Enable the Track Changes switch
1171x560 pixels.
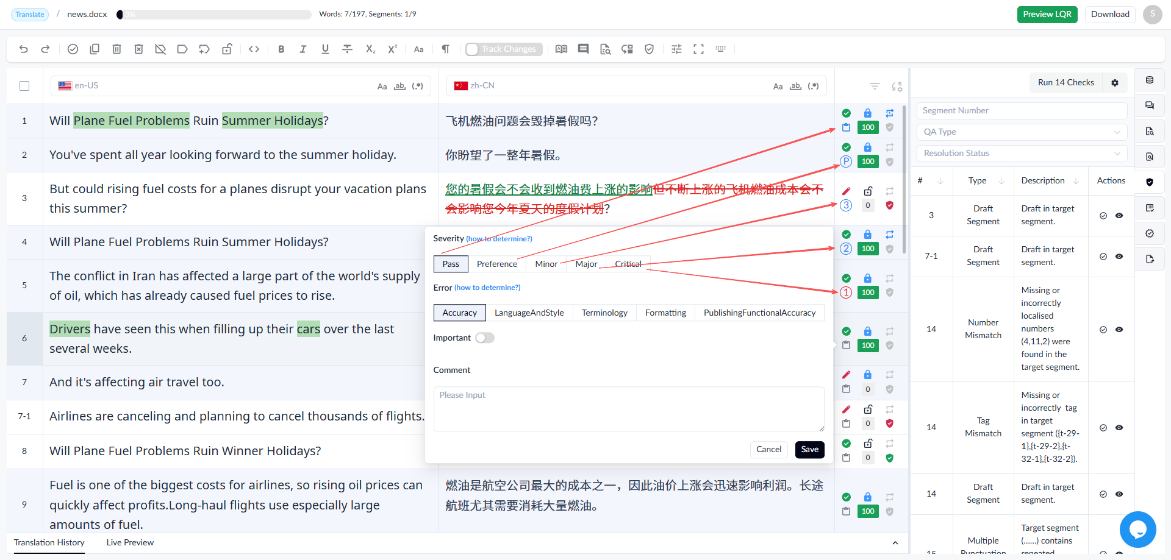(472, 49)
